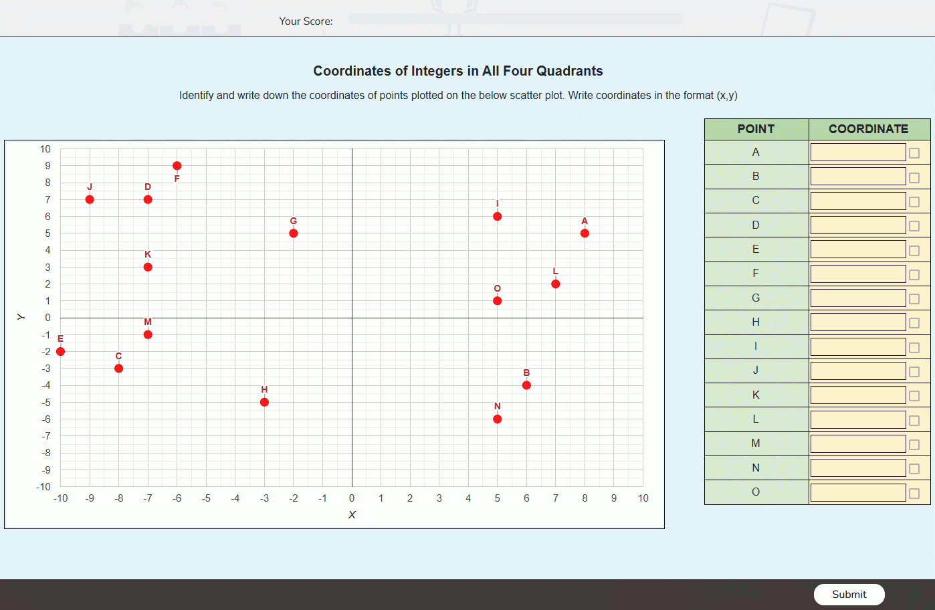Click point J near the top left
The image size is (935, 610).
[90, 199]
